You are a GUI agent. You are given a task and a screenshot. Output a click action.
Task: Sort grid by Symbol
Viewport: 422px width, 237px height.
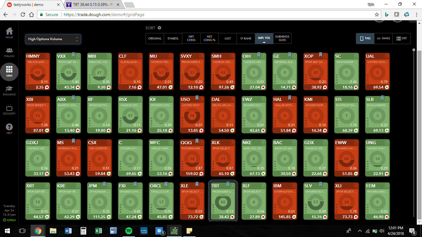[x=173, y=39]
